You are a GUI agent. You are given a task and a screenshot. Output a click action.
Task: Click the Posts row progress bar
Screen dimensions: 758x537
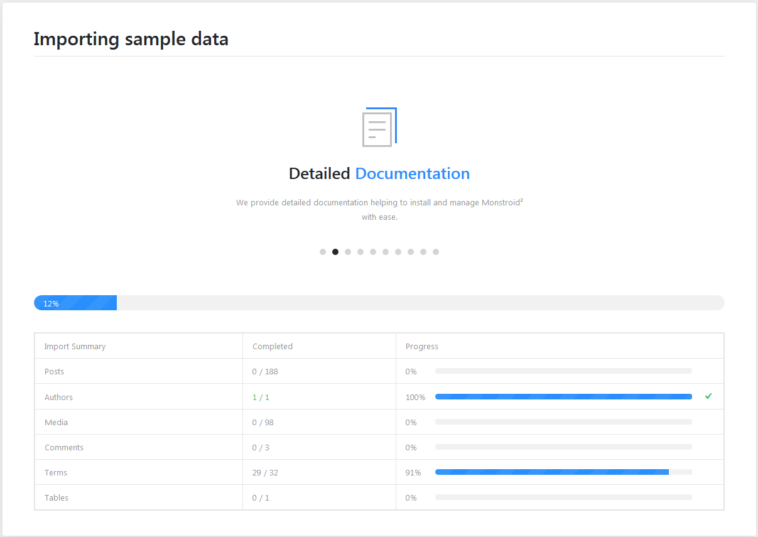tap(563, 371)
